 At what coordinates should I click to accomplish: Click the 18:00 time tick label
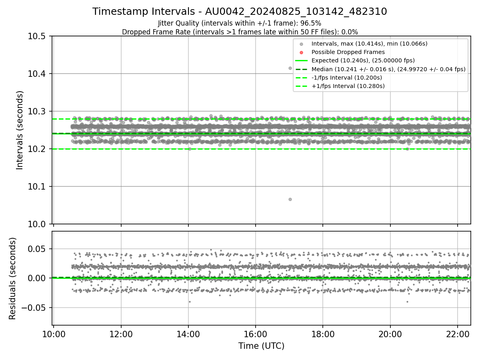click(x=323, y=334)
